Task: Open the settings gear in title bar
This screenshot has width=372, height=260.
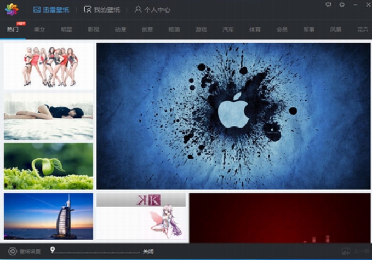Action: point(342,4)
